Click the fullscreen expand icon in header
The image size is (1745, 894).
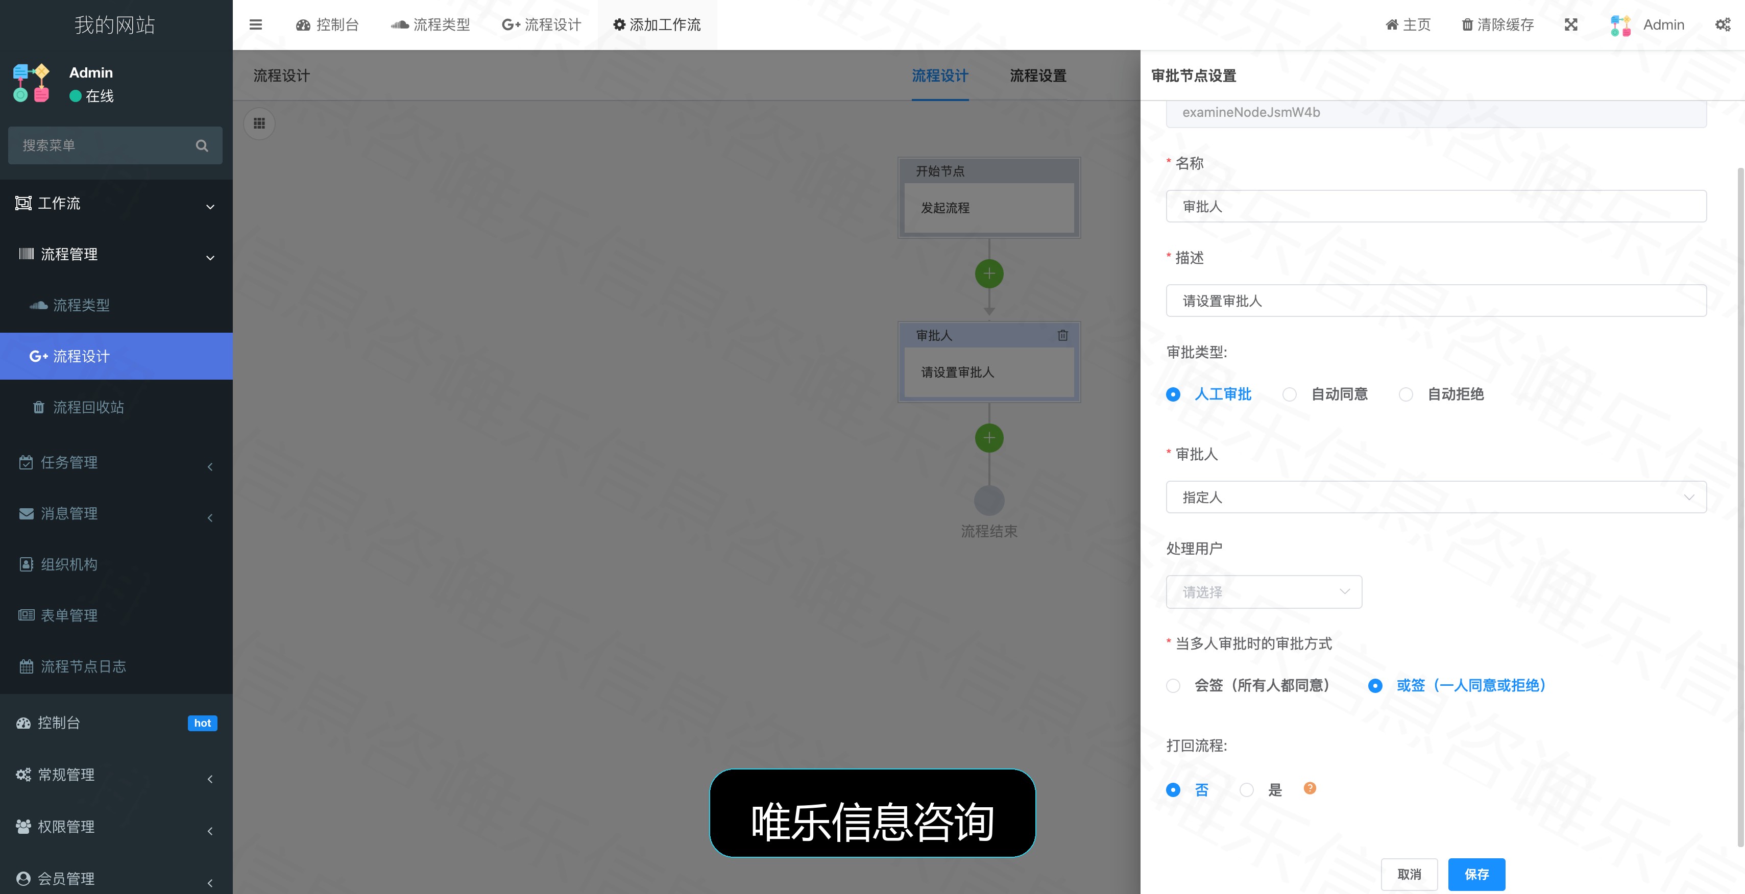point(1571,25)
